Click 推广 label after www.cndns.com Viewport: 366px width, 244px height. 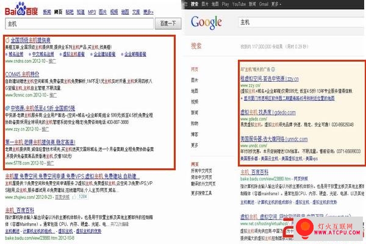[52, 61]
